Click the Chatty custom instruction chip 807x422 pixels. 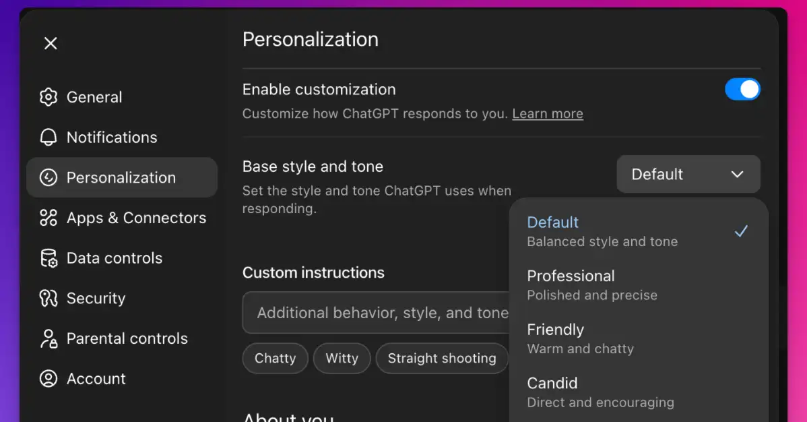[275, 358]
